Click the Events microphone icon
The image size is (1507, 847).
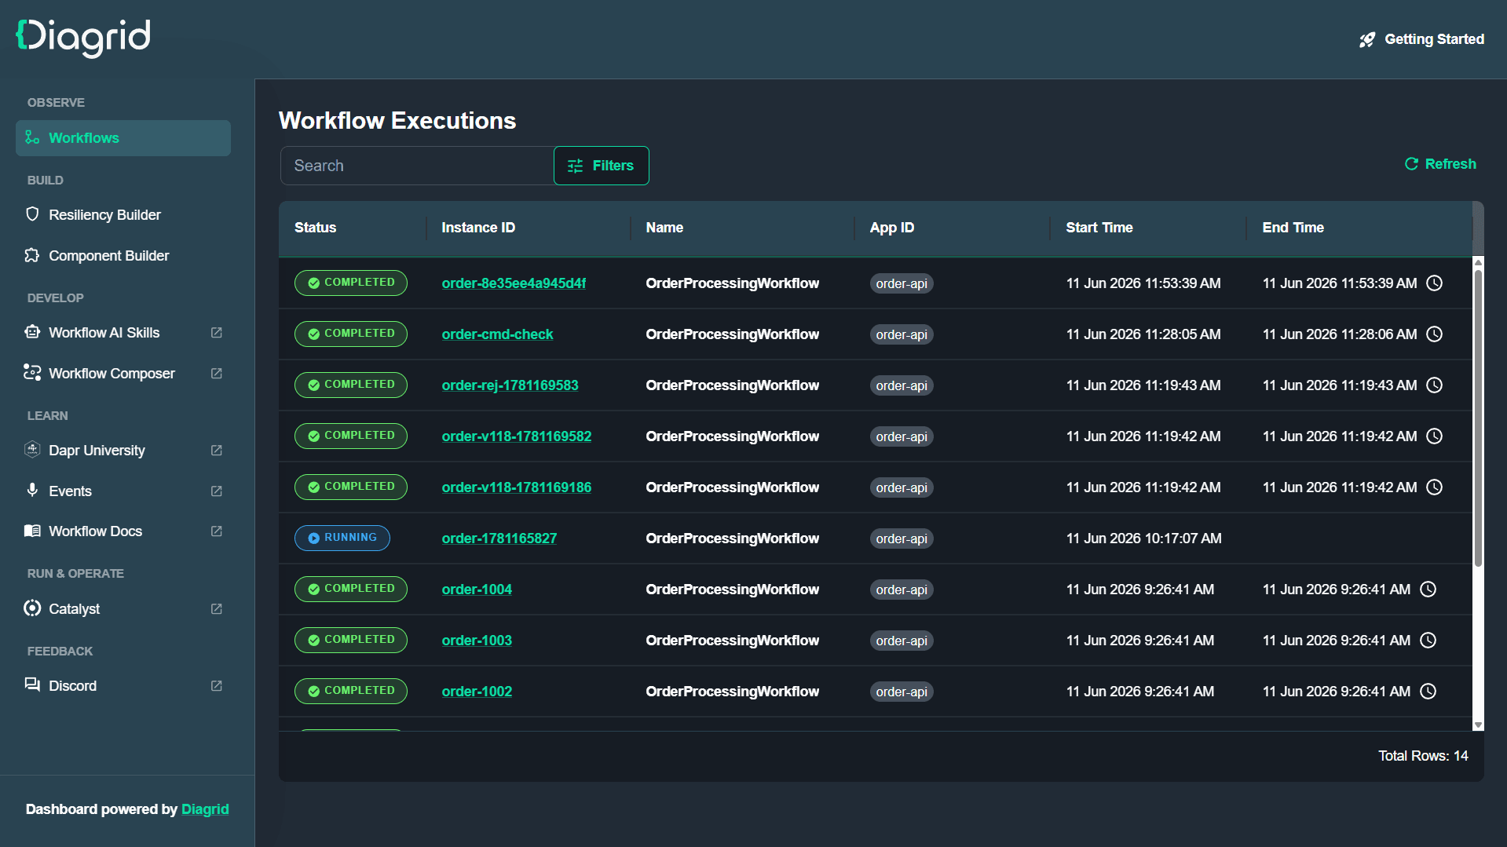tap(32, 491)
